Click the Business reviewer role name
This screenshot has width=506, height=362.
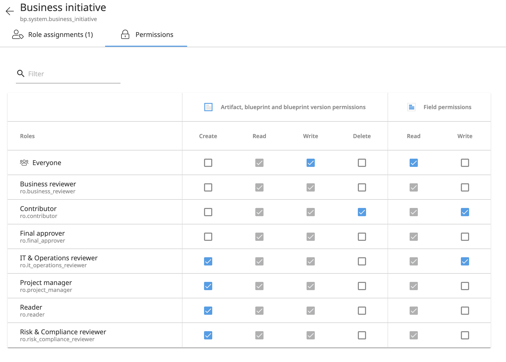[x=48, y=184]
